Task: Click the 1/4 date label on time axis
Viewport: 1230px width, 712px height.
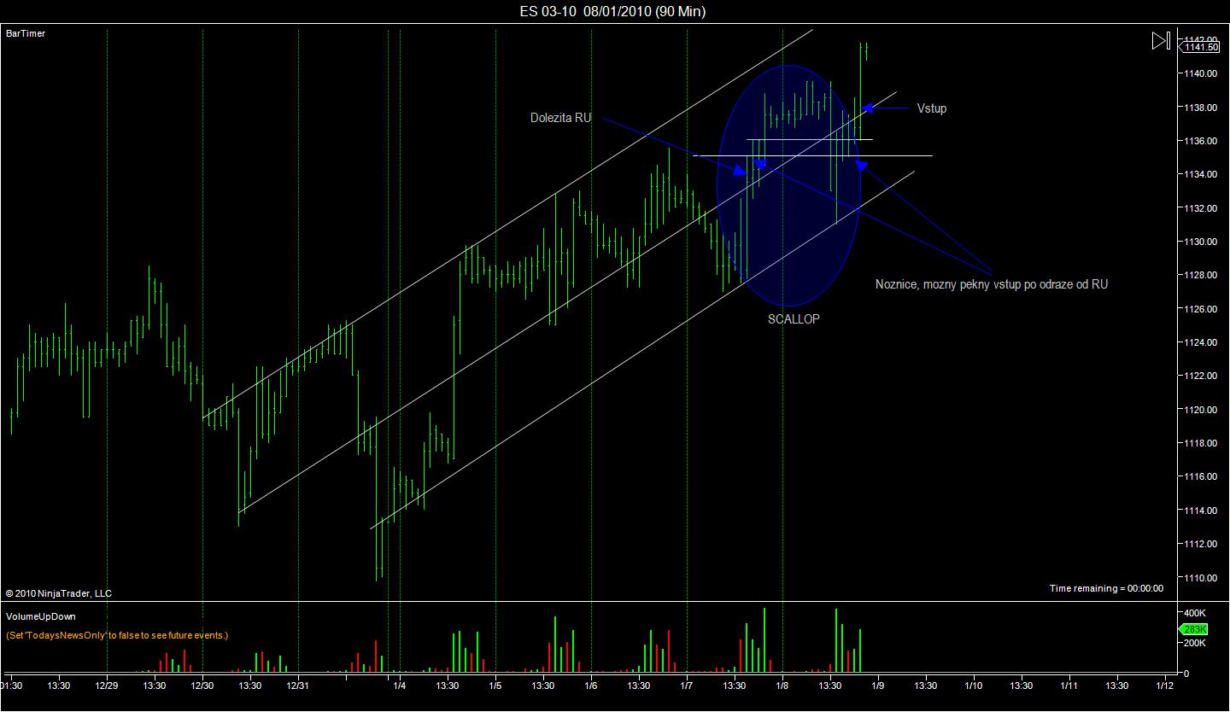Action: (399, 685)
